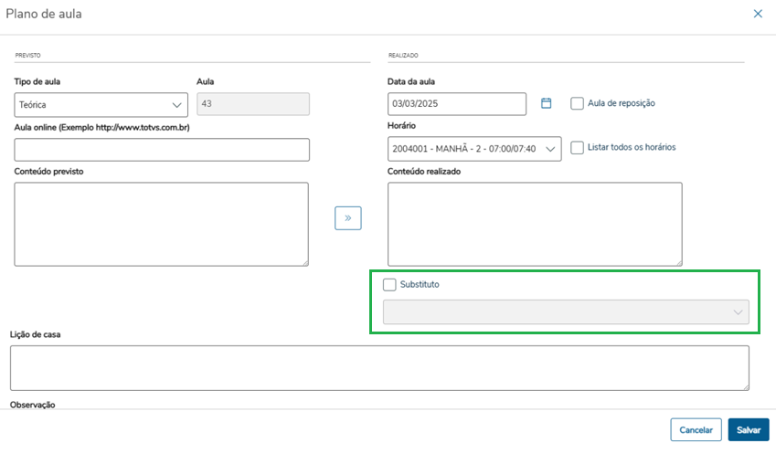Viewport: 776px width, 464px height.
Task: Click the Salvar button
Action: click(x=749, y=430)
